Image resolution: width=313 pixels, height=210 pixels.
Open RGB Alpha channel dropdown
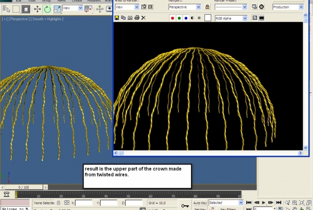231,18
